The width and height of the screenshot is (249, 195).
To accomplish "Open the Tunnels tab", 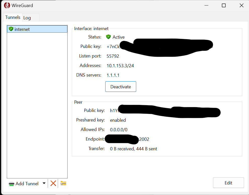I will click(x=13, y=17).
